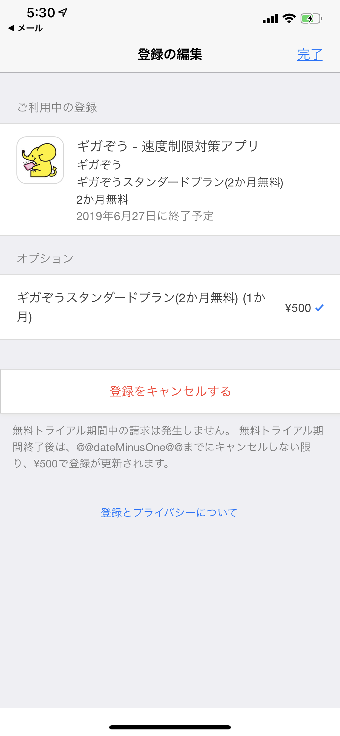Viewport: 340px width, 736px height.
Task: Tap the battery charging indicator
Action: (311, 19)
